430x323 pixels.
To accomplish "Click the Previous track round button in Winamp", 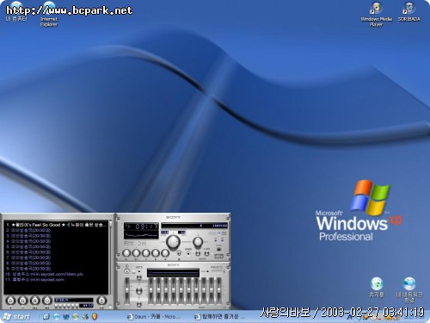I will click(x=126, y=253).
